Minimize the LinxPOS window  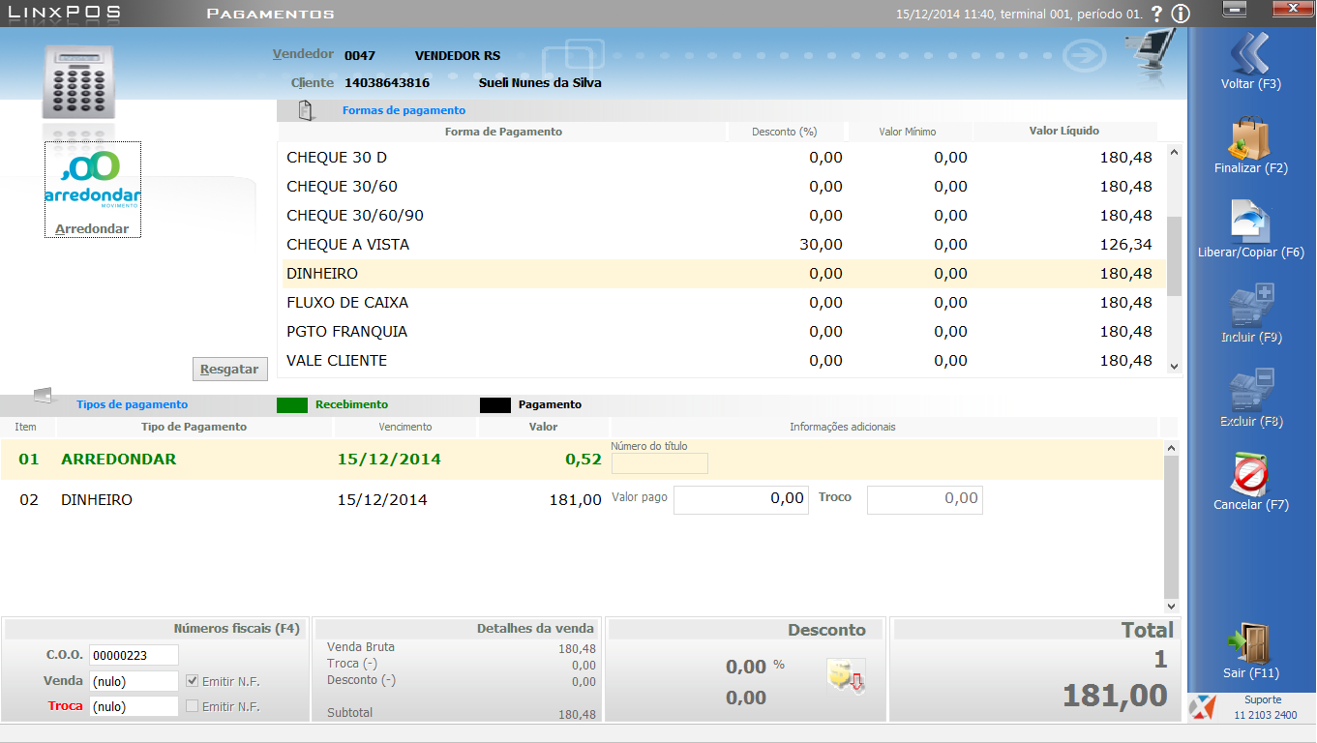pos(1234,9)
